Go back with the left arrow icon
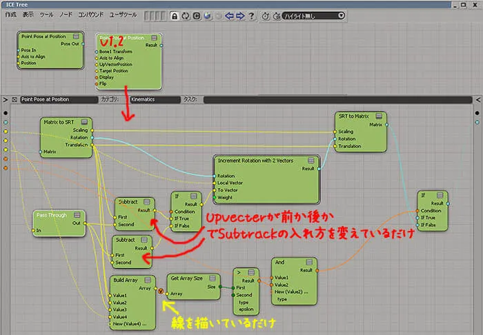 click(229, 16)
